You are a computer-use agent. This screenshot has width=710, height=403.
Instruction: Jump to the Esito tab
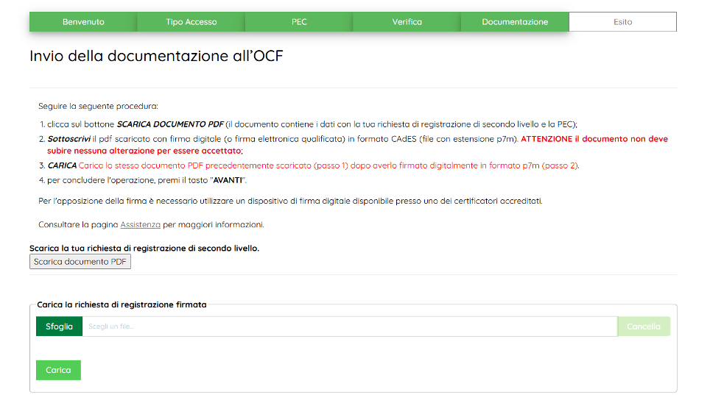(x=622, y=22)
